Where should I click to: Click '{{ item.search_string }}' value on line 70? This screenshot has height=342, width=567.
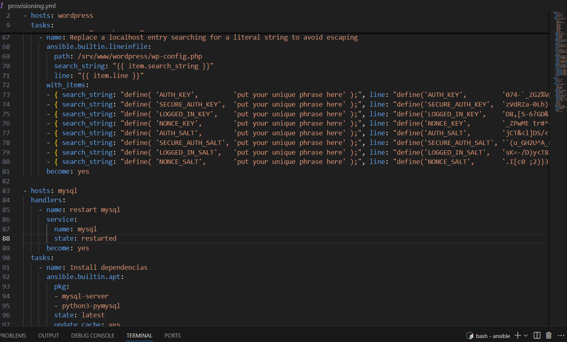pyautogui.click(x=163, y=66)
